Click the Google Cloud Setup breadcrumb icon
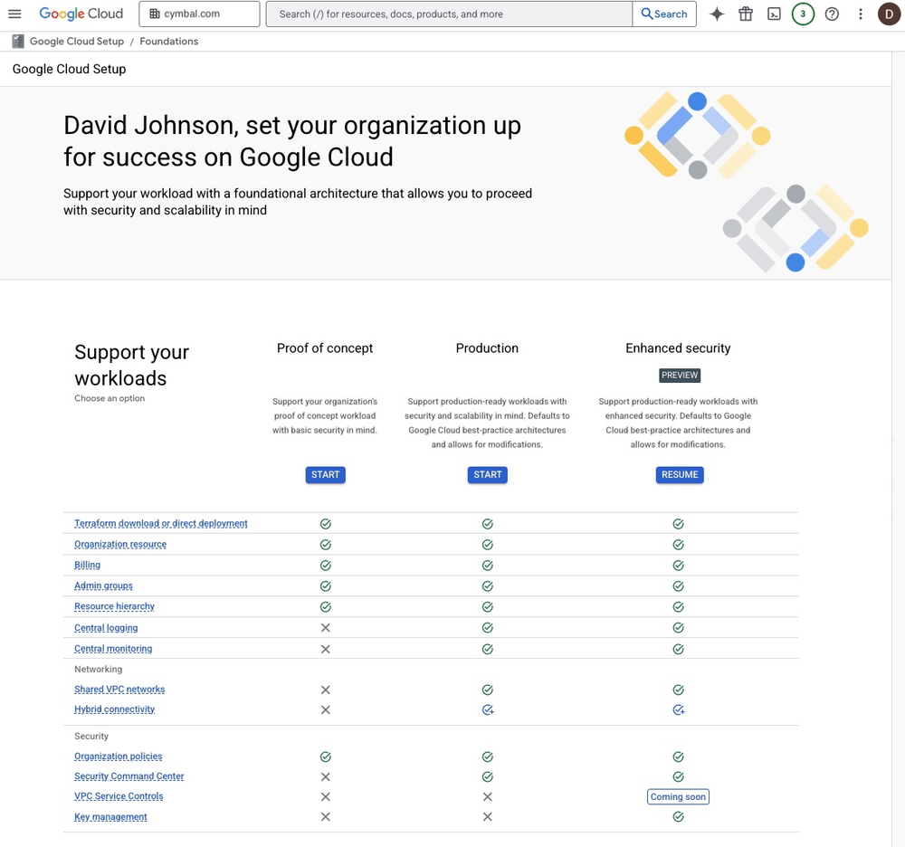Viewport: 905px width, 847px height. coord(18,41)
